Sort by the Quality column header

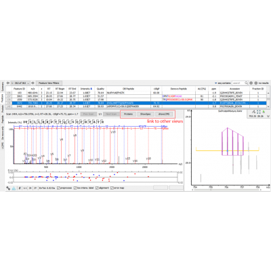[x=100, y=89]
